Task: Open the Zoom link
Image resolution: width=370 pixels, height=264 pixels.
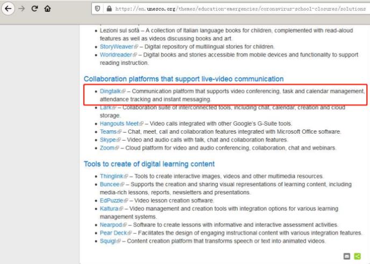Action: (x=107, y=148)
